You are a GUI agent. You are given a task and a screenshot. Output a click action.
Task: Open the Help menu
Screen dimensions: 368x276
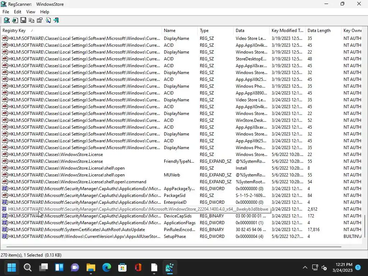[45, 12]
